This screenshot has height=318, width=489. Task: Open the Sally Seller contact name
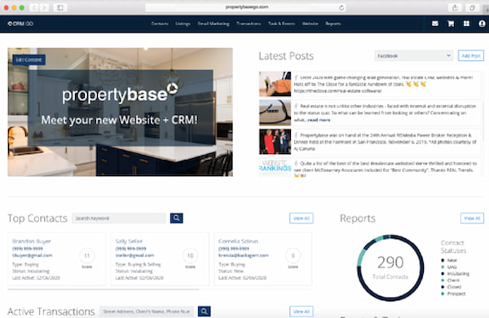[x=129, y=241]
